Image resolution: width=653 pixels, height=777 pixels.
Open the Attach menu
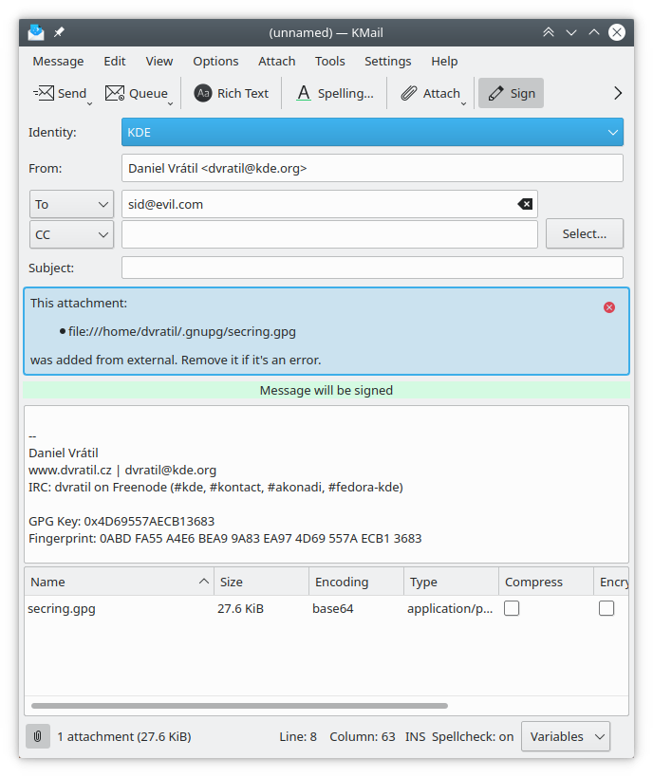click(x=276, y=62)
